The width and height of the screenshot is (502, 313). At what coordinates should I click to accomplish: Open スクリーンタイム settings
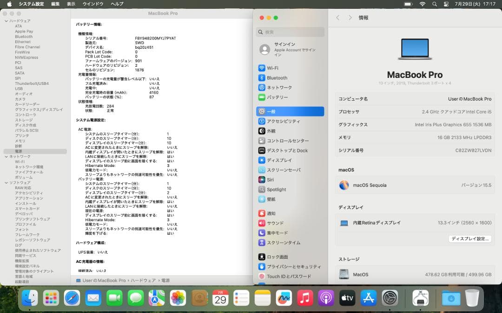click(x=290, y=243)
